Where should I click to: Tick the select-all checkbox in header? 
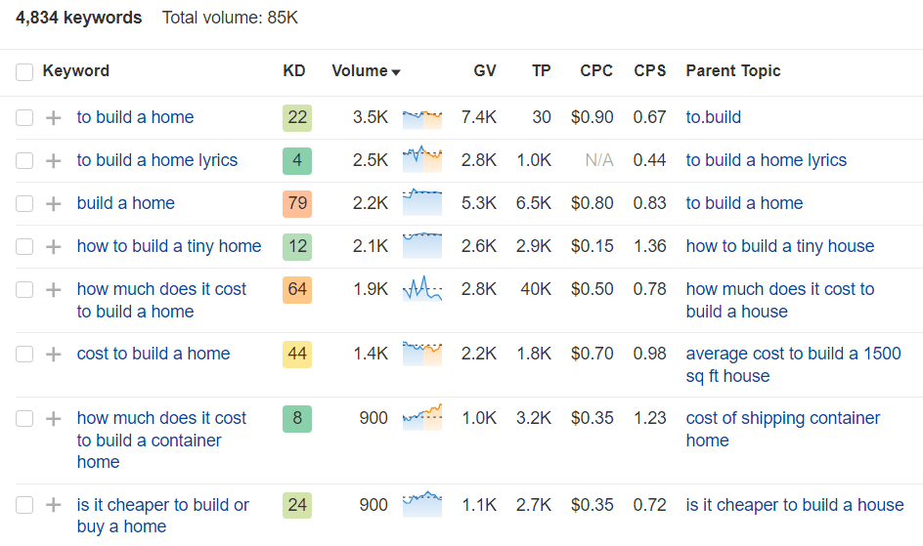(24, 71)
